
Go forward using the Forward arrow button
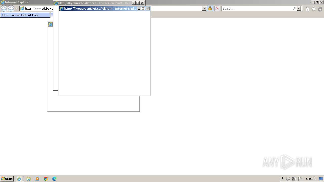(11, 9)
